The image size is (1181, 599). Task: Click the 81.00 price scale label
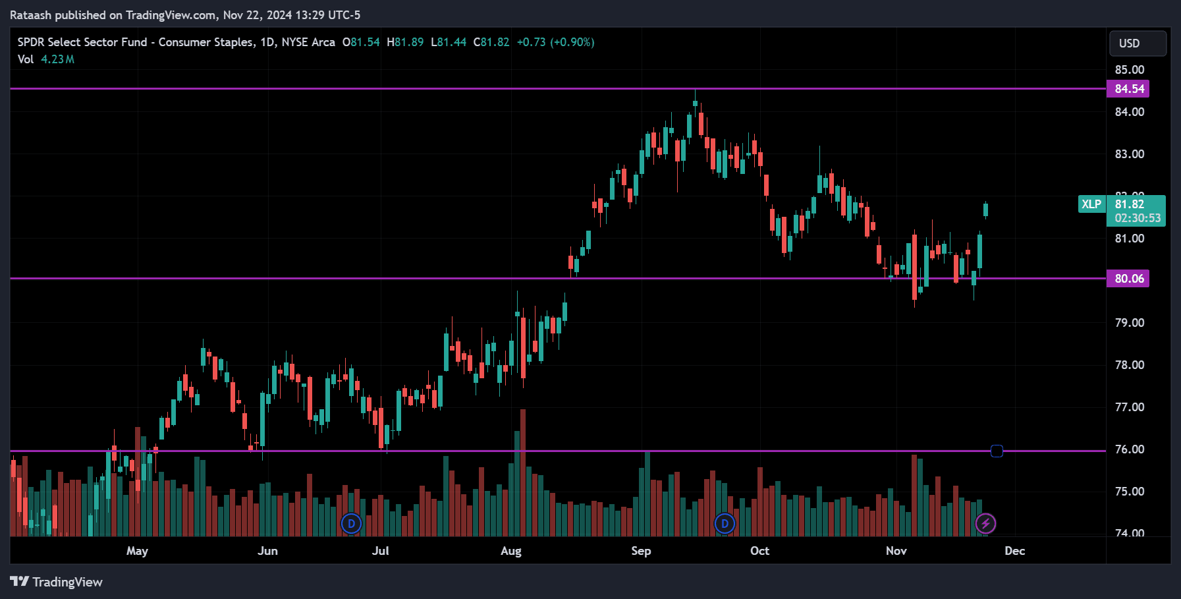(x=1130, y=239)
